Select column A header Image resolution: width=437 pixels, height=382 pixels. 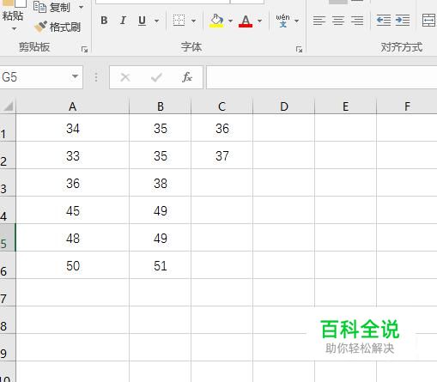point(73,106)
